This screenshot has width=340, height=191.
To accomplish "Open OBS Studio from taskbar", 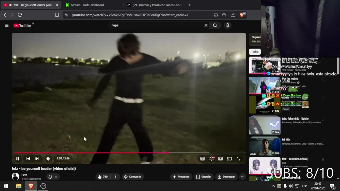I will point(43,186).
